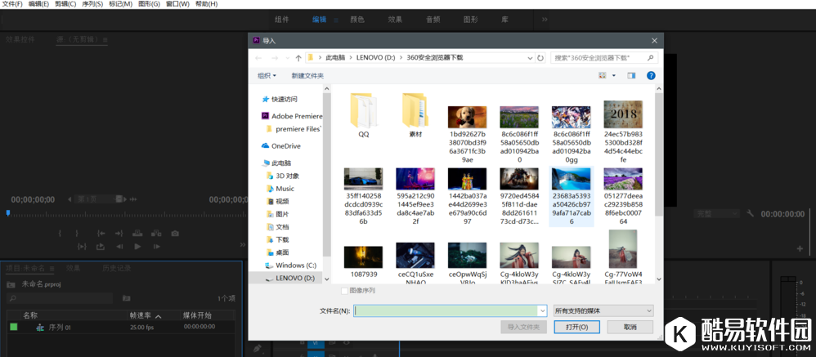Click the Step Forward one frame icon
816x357 pixels.
click(155, 247)
